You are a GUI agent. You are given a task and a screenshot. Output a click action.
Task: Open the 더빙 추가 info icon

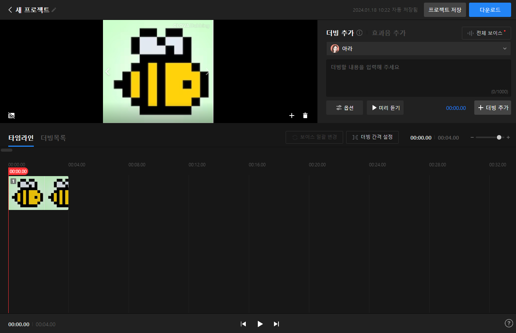(359, 33)
